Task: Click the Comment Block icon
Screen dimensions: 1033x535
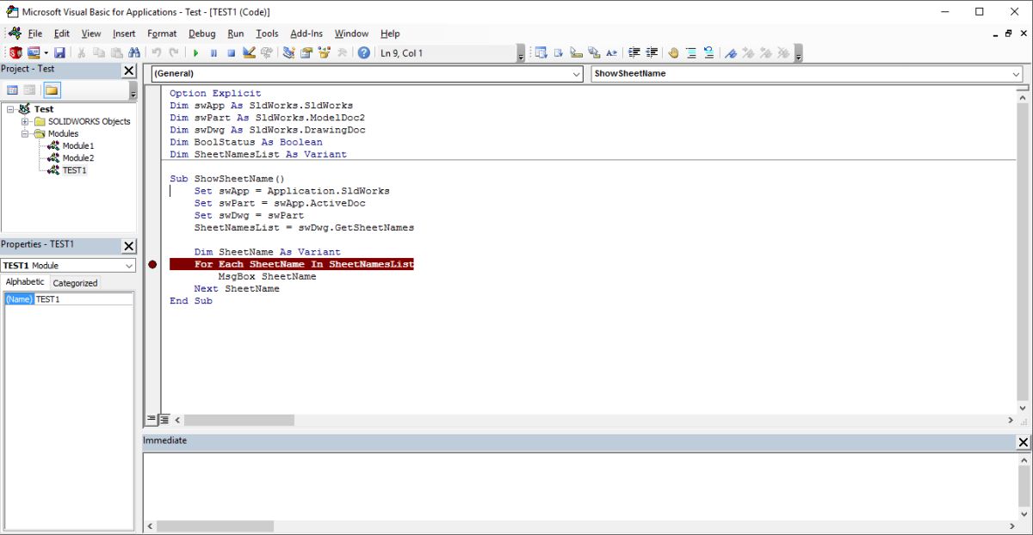Action: pyautogui.click(x=691, y=53)
